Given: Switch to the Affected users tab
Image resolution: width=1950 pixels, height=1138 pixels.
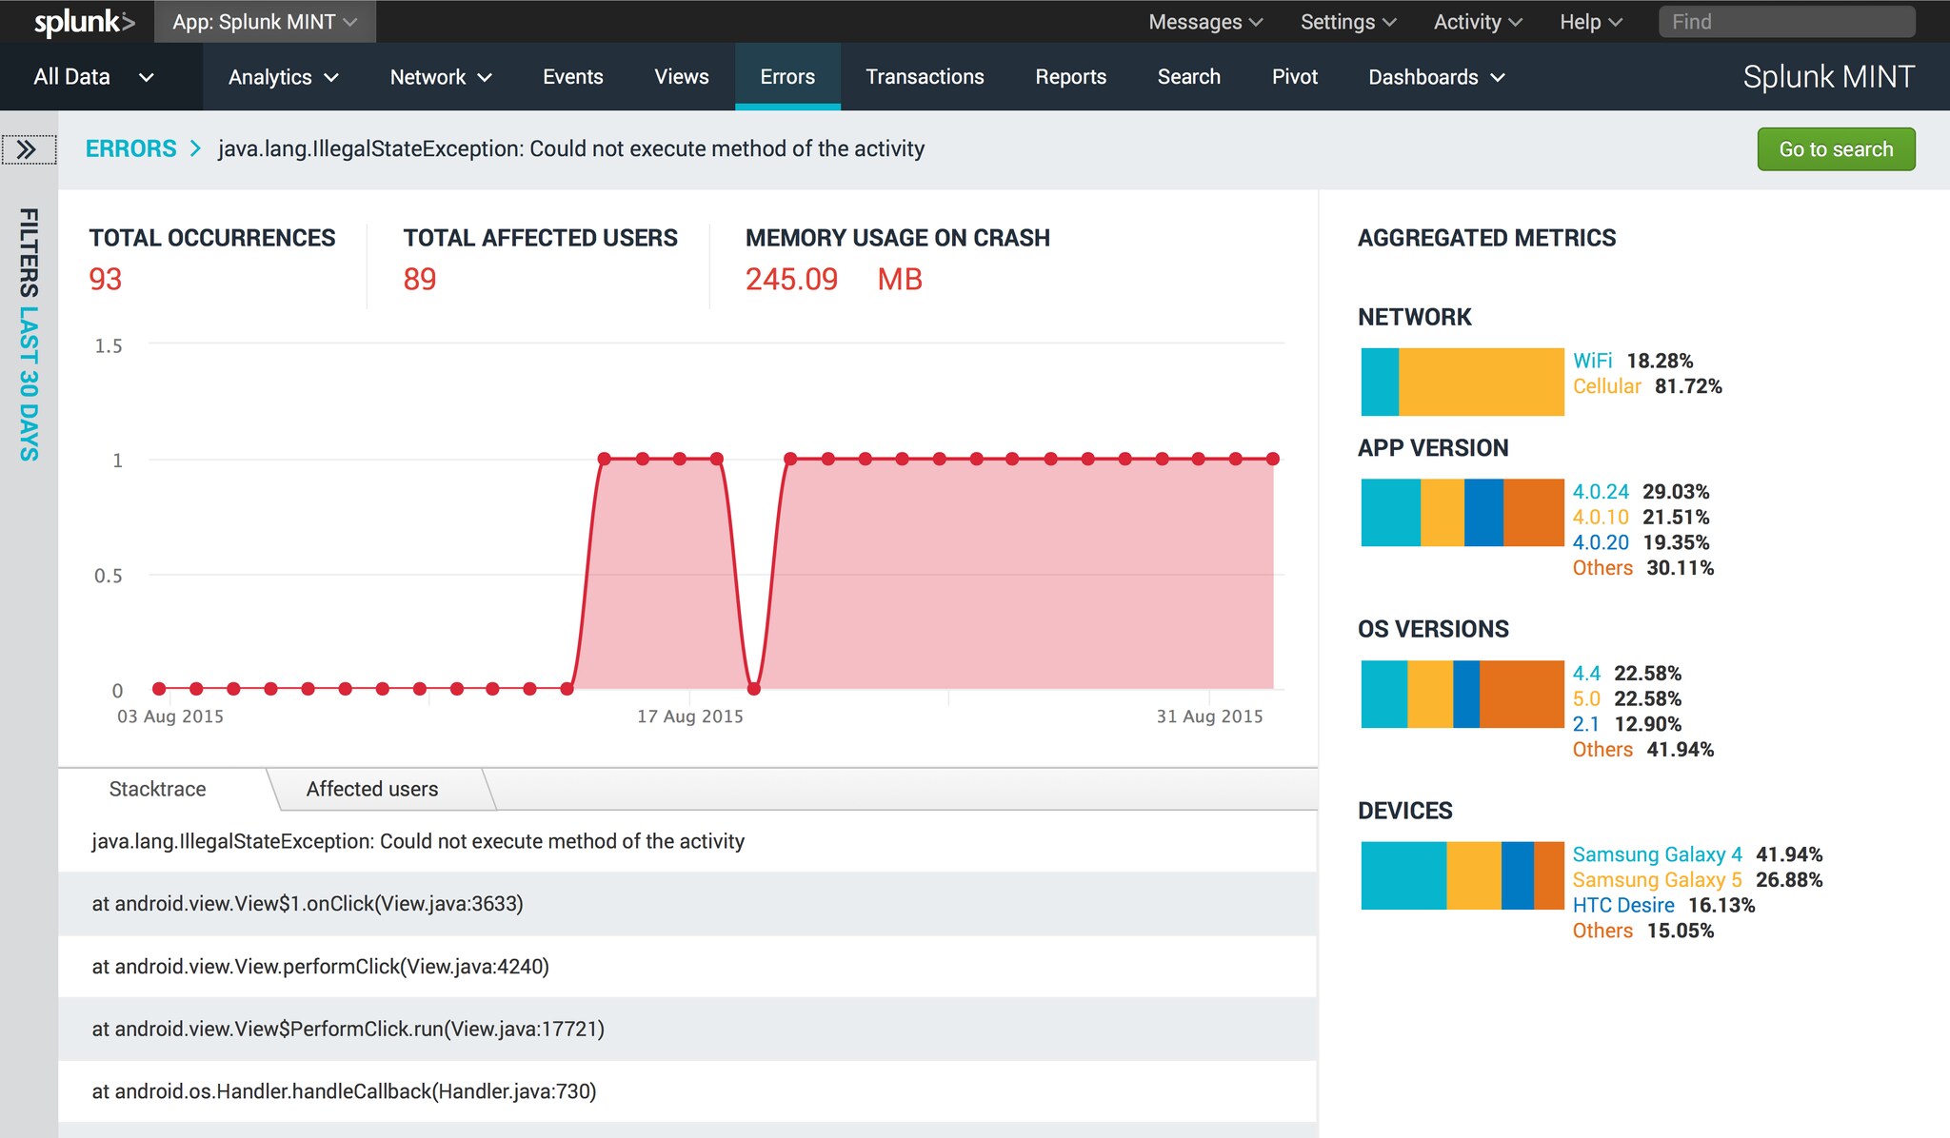Looking at the screenshot, I should coord(372,789).
